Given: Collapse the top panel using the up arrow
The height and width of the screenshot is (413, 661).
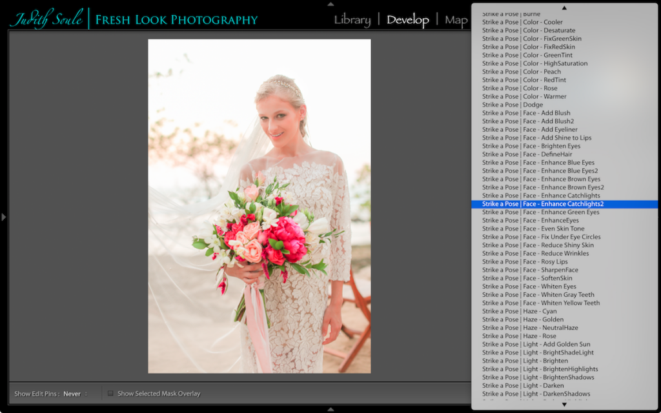Looking at the screenshot, I should pyautogui.click(x=330, y=3).
